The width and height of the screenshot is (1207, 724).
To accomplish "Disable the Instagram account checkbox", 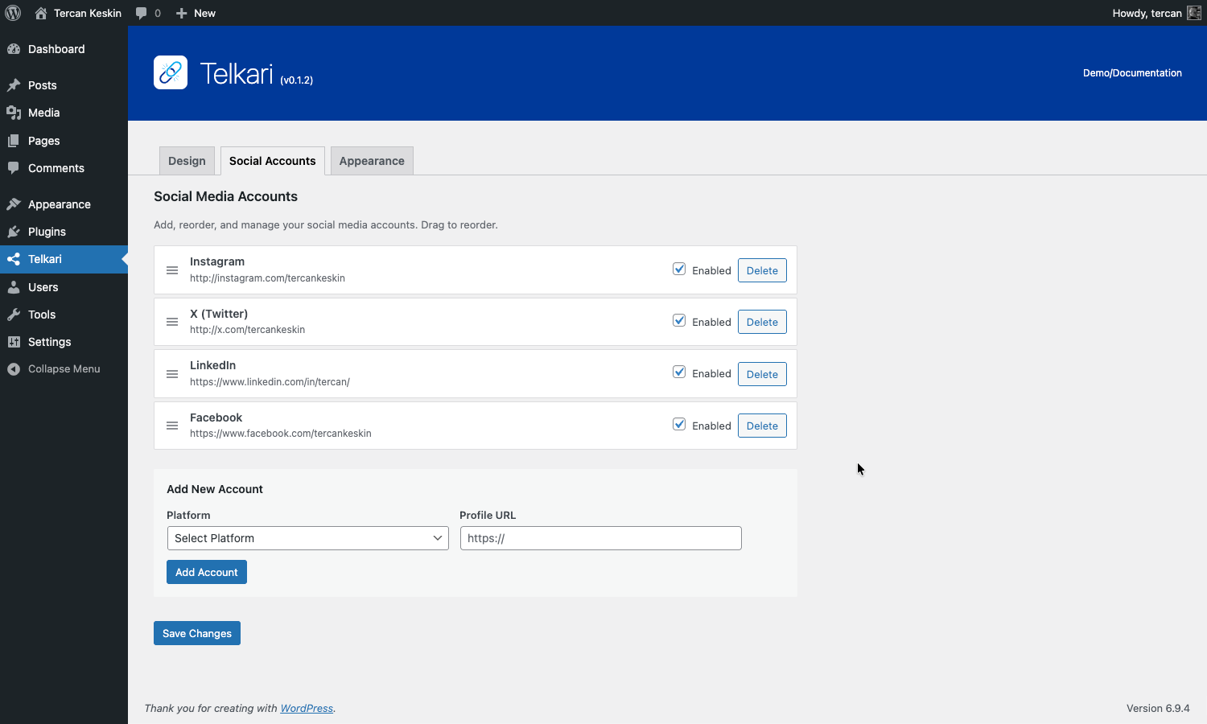I will (679, 269).
